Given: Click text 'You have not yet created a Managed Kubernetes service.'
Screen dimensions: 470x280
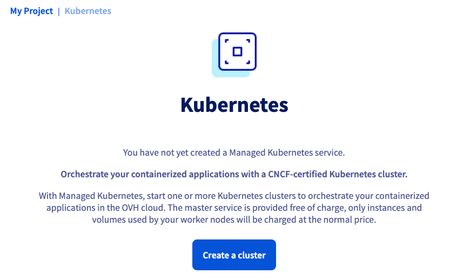Looking at the screenshot, I should point(234,152).
